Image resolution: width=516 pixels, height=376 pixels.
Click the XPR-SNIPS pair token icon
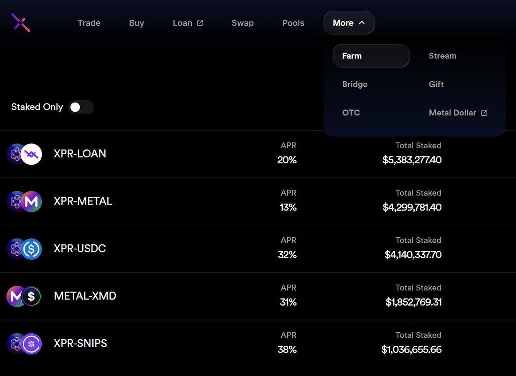[24, 344]
